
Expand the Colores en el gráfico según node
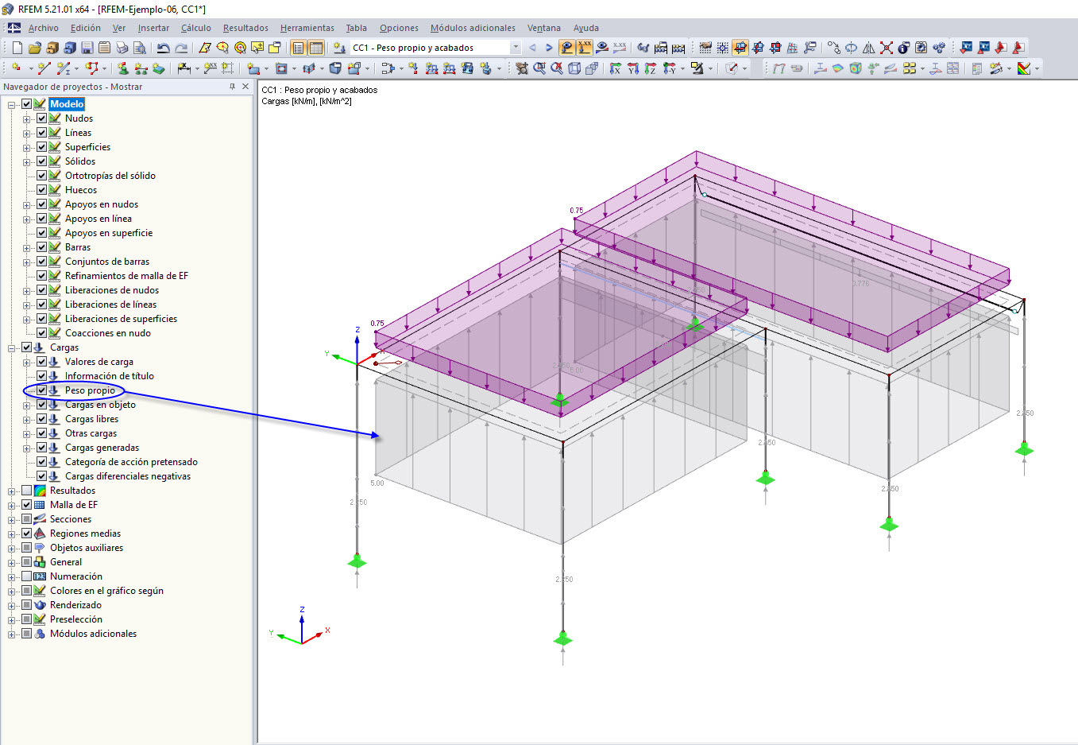[x=12, y=592]
